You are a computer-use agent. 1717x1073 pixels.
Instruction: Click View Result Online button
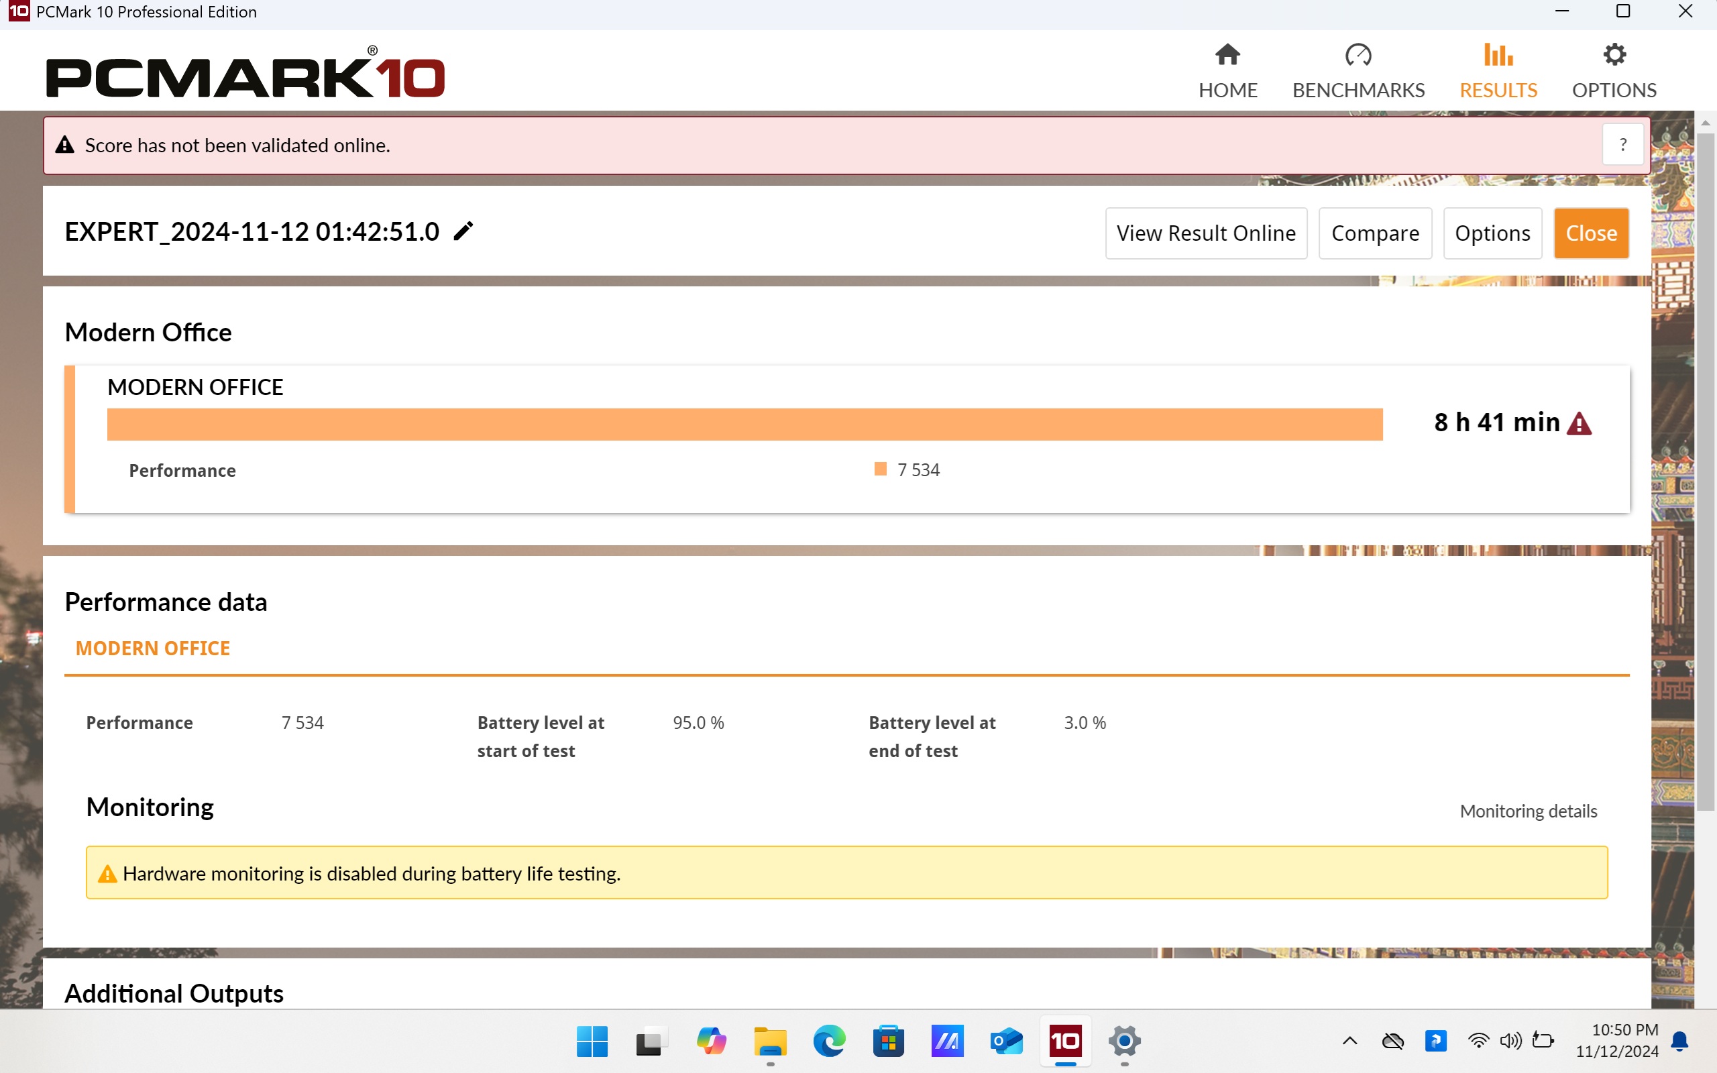(x=1205, y=233)
